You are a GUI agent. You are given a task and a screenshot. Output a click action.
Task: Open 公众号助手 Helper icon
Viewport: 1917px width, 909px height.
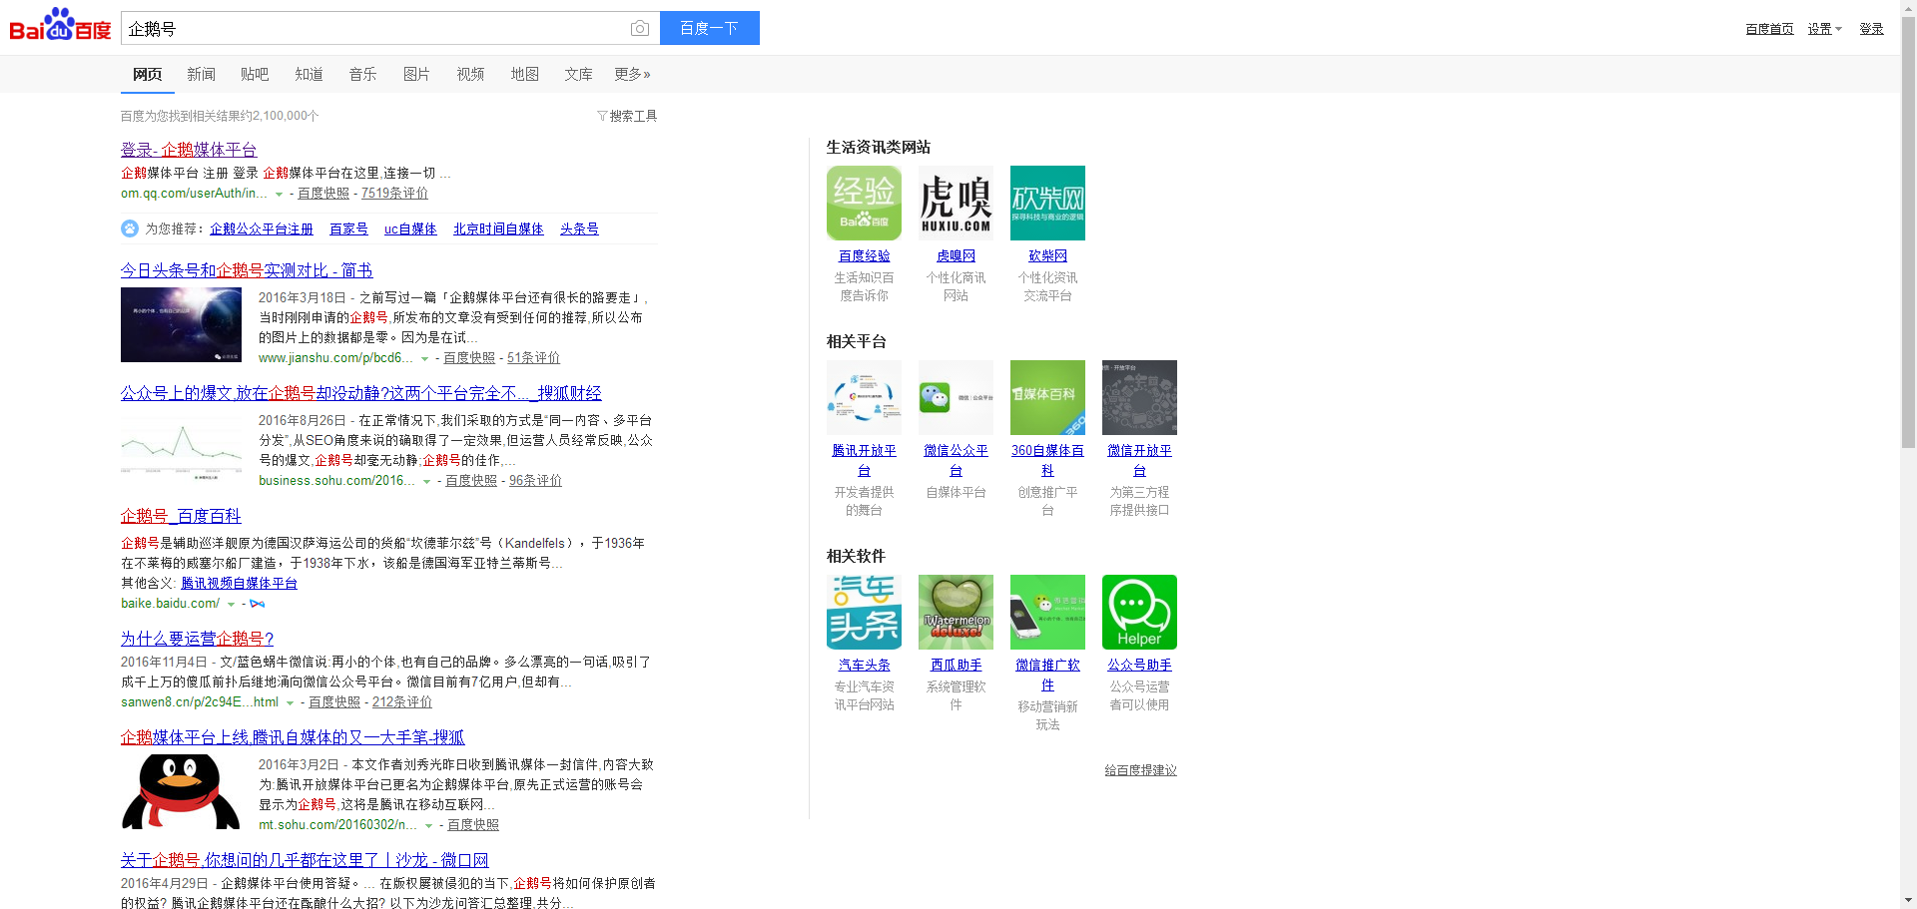[1138, 612]
